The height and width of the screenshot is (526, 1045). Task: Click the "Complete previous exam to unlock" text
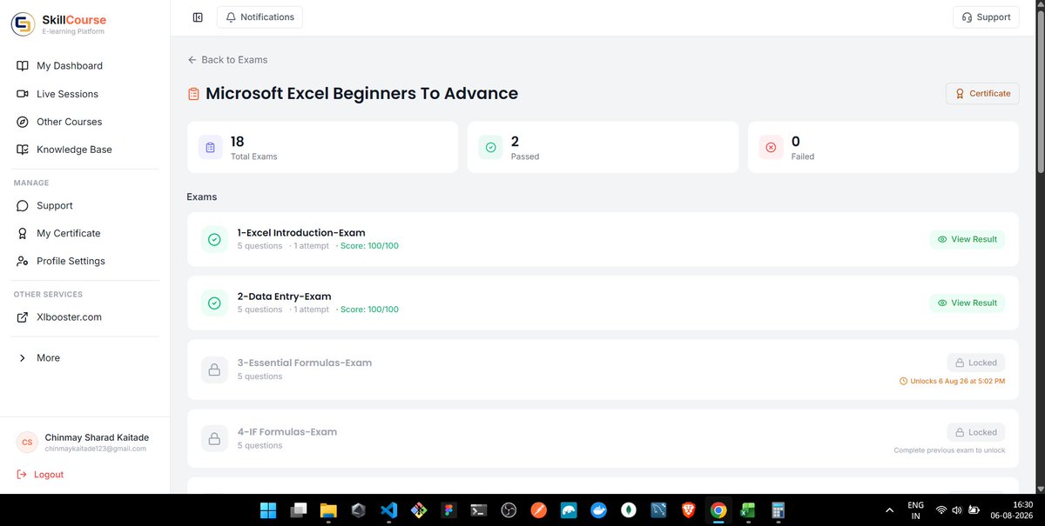click(x=949, y=450)
